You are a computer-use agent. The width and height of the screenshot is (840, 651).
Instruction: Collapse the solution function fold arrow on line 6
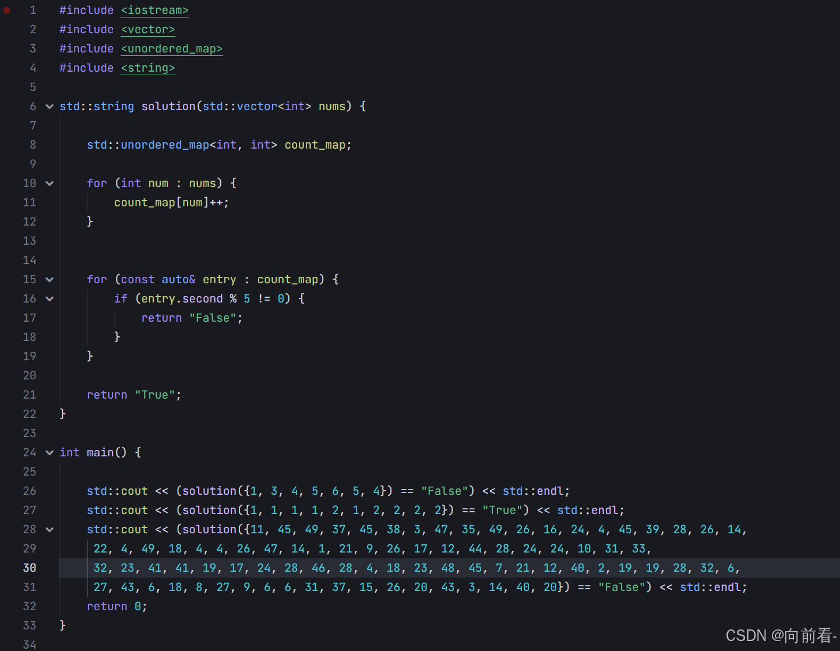click(x=50, y=107)
